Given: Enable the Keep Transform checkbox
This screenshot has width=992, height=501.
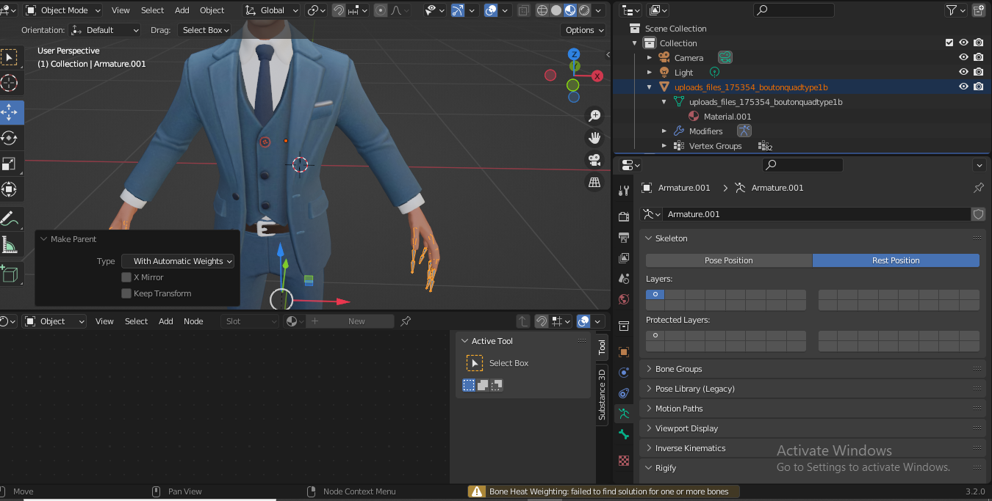Looking at the screenshot, I should (126, 293).
